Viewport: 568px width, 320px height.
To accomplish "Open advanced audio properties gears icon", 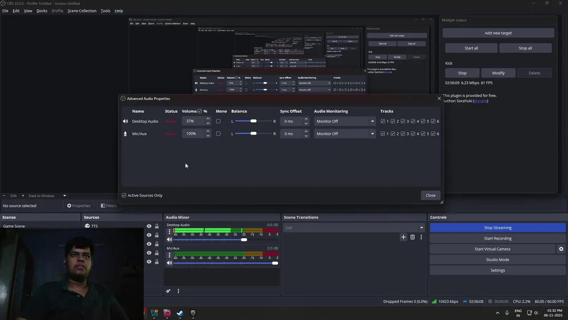I will tap(168, 291).
